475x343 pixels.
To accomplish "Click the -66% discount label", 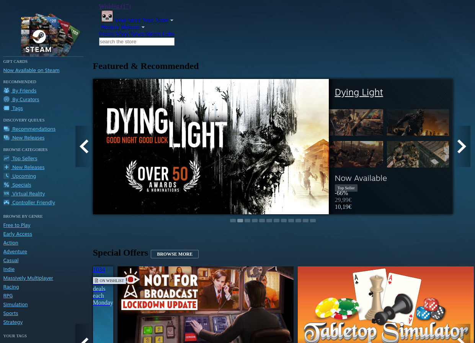I will coord(341,193).
